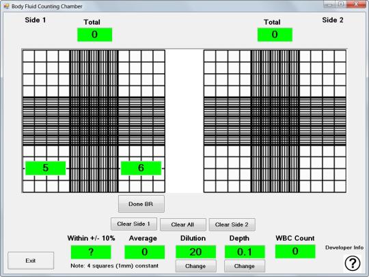Click the Dilution field showing 20

195,252
